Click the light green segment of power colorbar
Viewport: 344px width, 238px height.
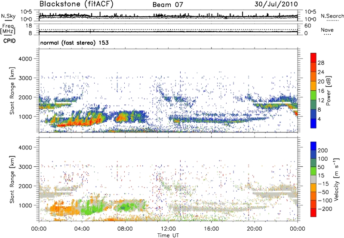point(313,95)
